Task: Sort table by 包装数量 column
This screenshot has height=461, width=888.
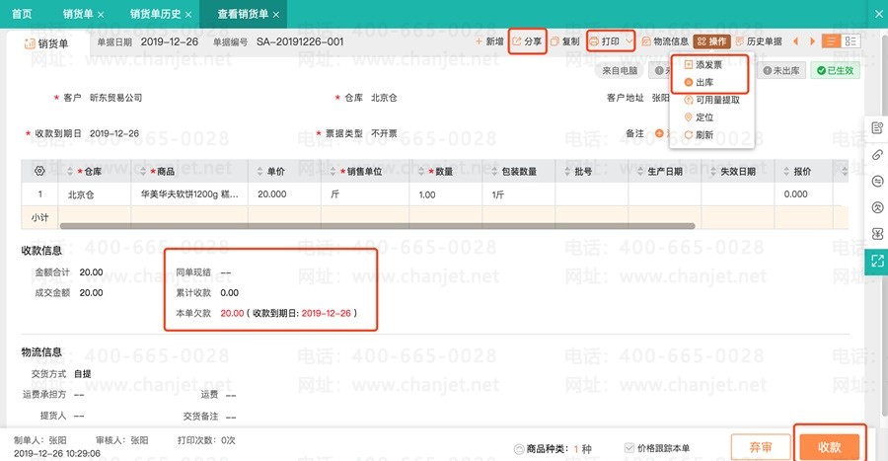Action: [494, 171]
